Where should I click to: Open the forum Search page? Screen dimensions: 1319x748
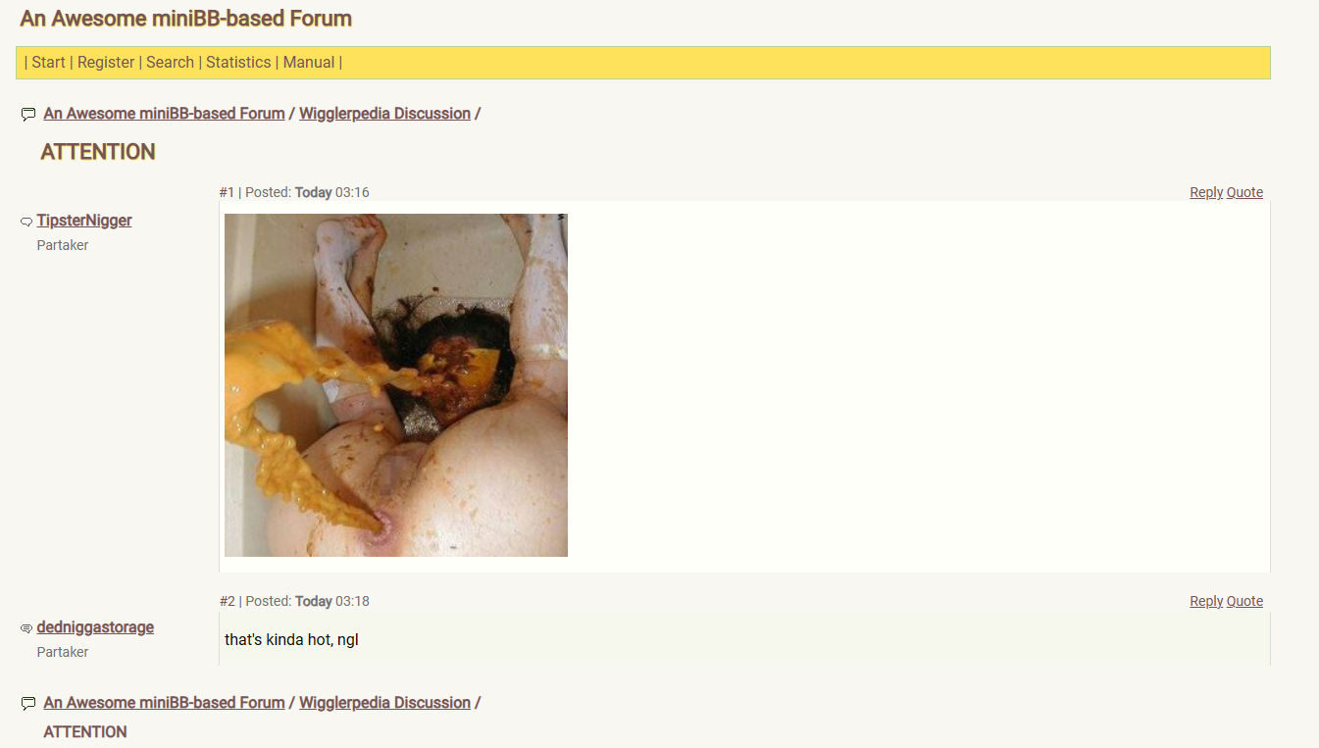[x=170, y=62]
